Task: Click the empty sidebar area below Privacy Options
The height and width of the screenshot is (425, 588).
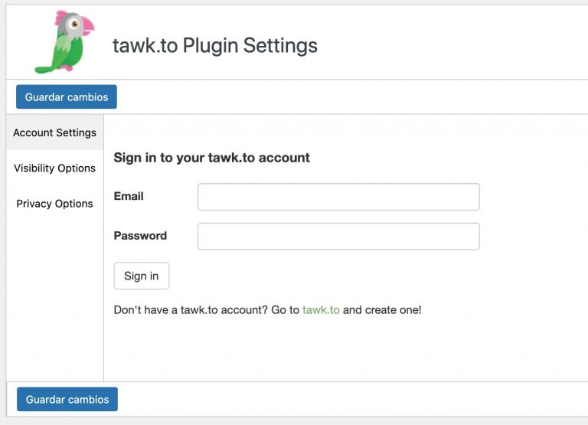Action: point(54,299)
